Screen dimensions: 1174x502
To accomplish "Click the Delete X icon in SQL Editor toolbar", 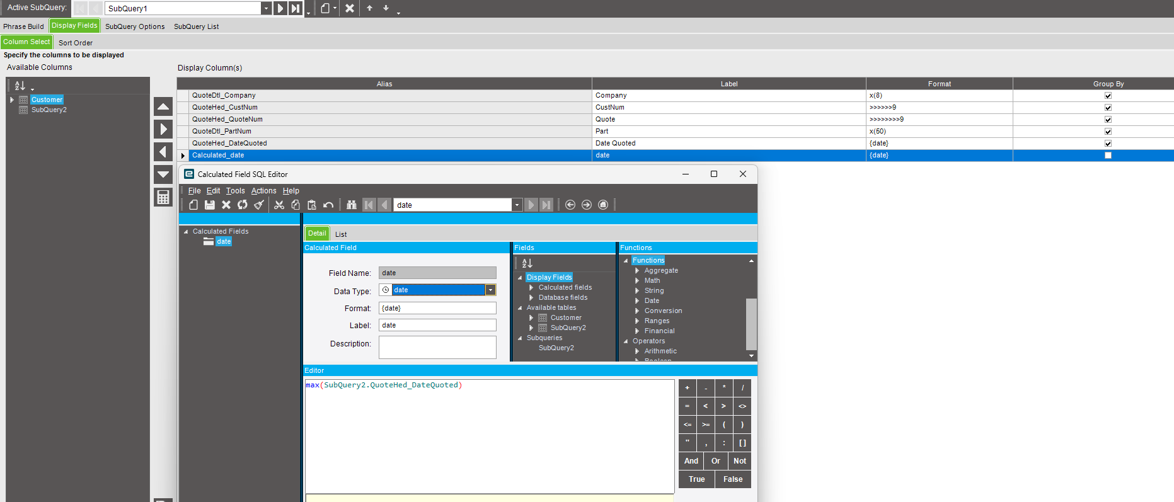I will (x=226, y=205).
